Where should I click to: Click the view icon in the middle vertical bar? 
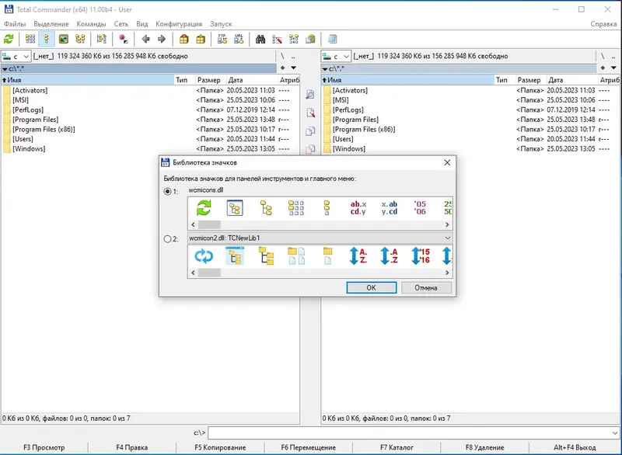click(310, 94)
